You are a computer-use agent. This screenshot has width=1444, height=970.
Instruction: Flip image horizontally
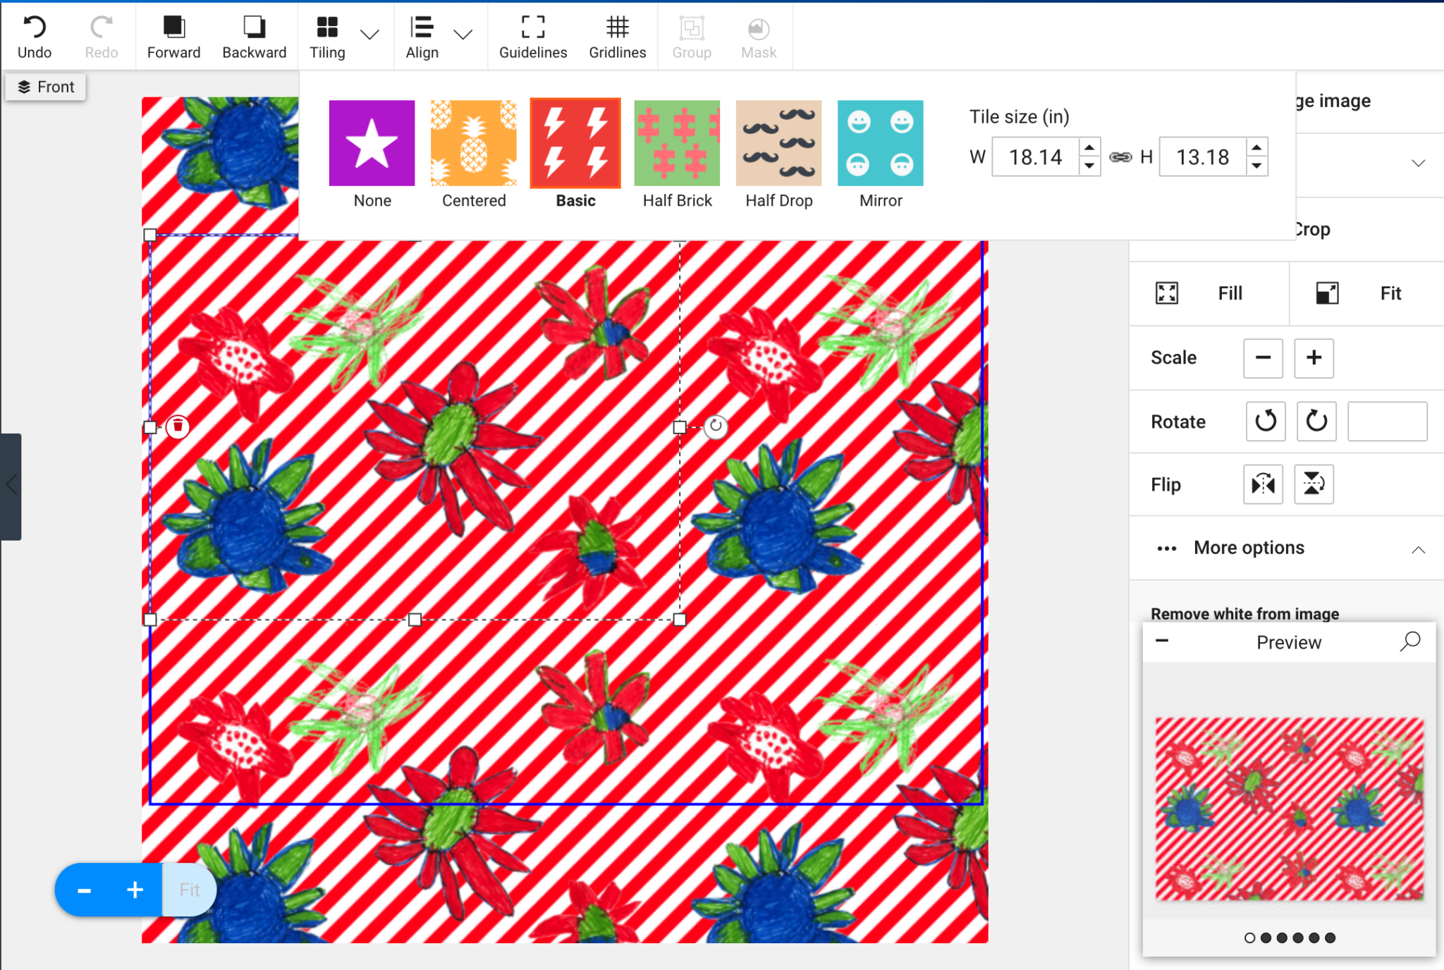tap(1263, 484)
